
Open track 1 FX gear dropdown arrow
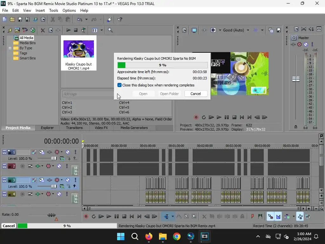point(62,152)
